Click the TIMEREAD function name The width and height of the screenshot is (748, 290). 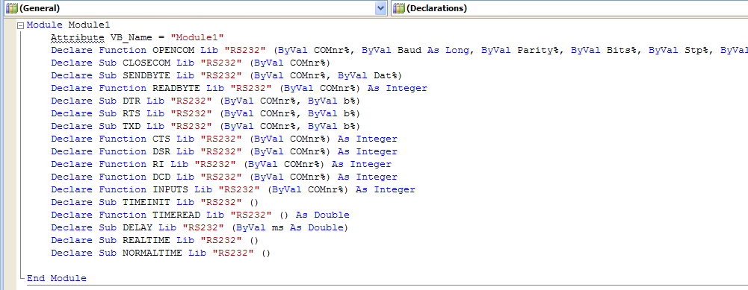(176, 215)
